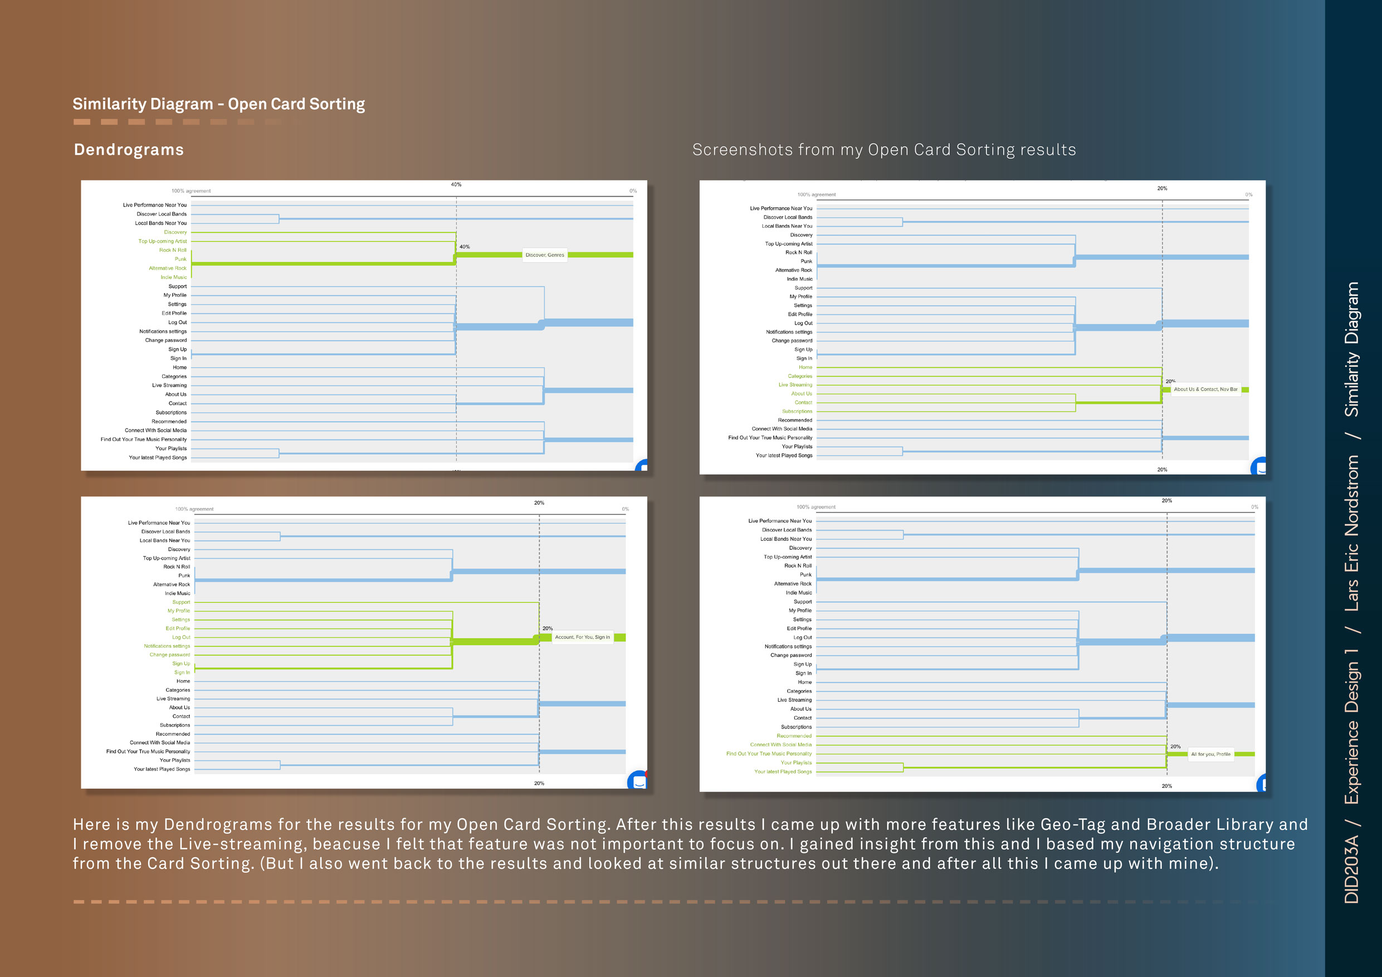Image resolution: width=1382 pixels, height=977 pixels.
Task: Click the green 'About Us' label
Action: (802, 394)
